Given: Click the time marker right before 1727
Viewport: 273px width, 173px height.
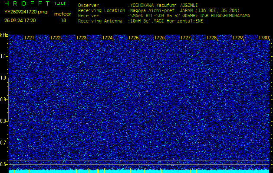Looking at the screenshot, I should tap(159, 38).
